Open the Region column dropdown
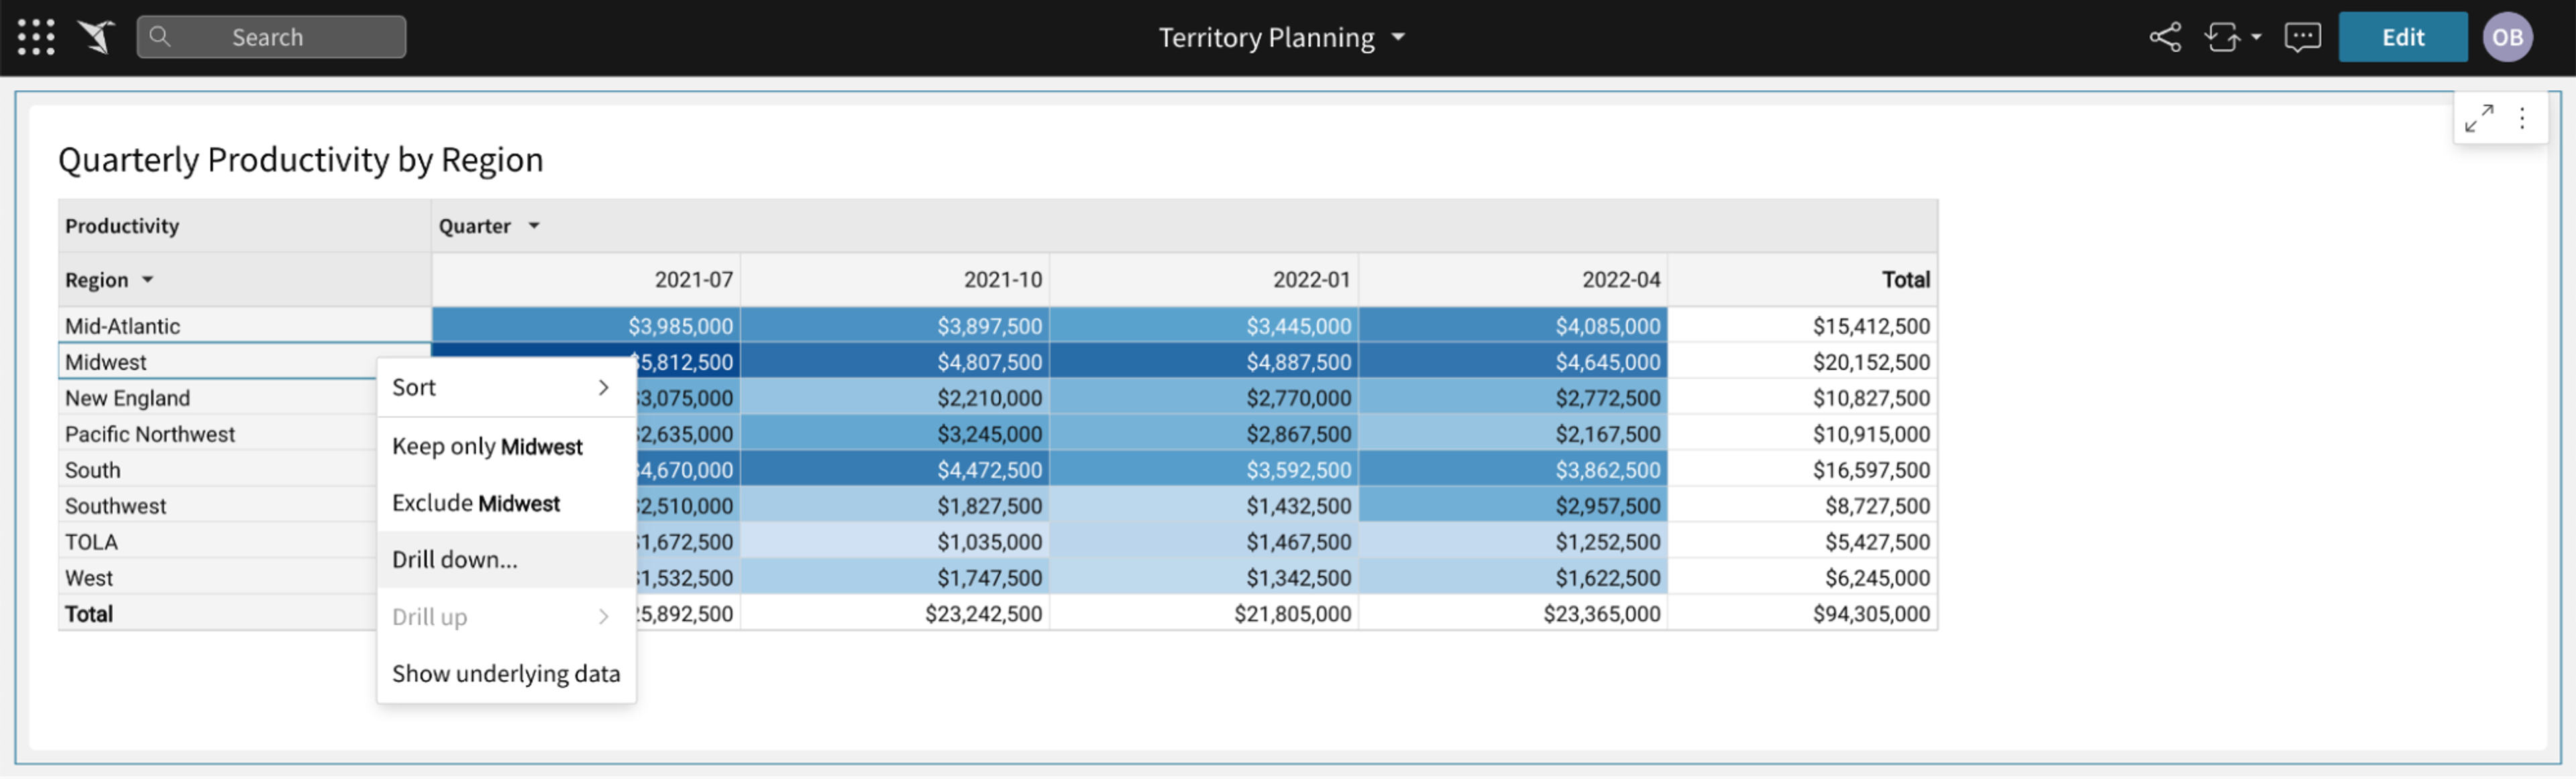This screenshot has height=779, width=2576. pyautogui.click(x=147, y=280)
